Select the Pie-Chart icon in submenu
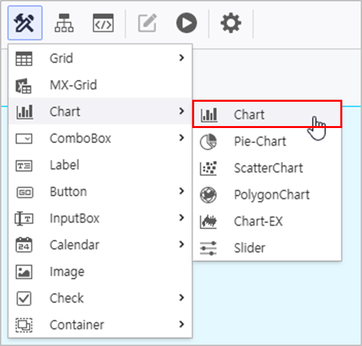 pyautogui.click(x=208, y=141)
